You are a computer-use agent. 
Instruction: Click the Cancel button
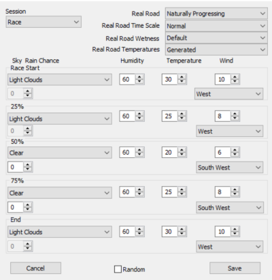[35, 268]
